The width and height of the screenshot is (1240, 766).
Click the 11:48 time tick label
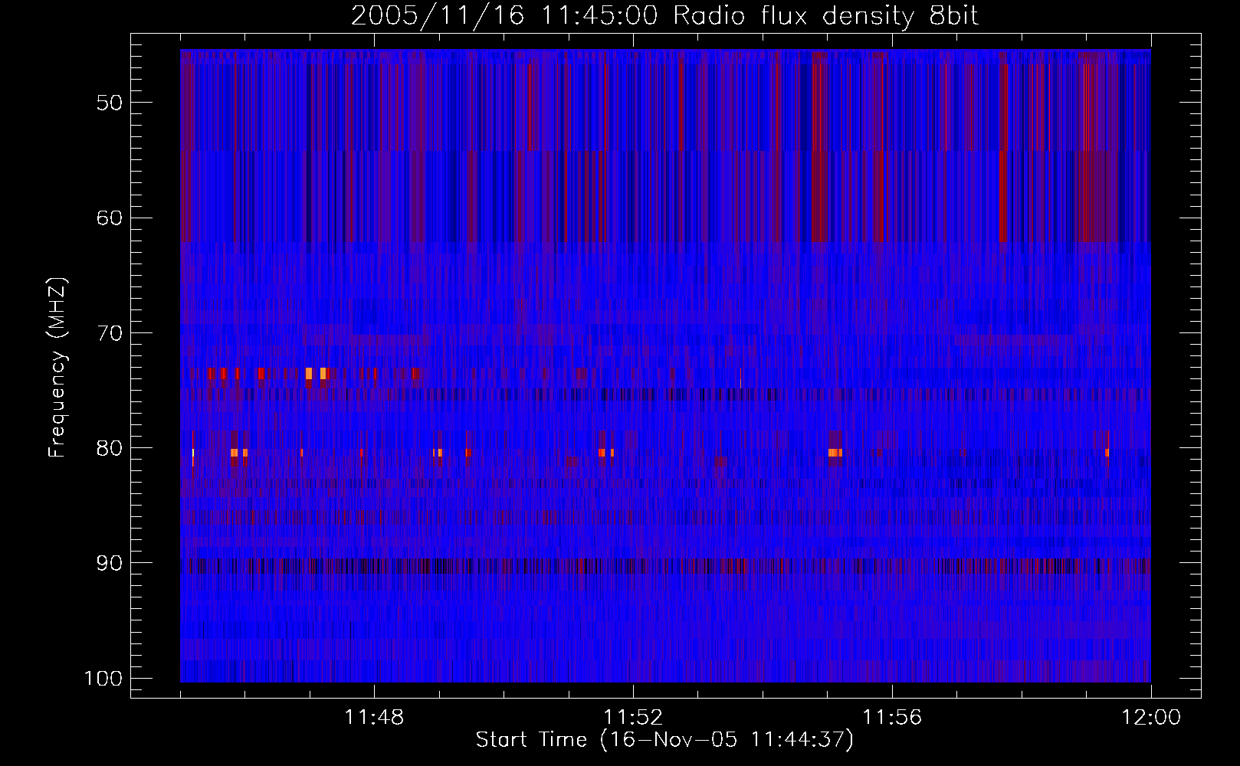click(374, 718)
